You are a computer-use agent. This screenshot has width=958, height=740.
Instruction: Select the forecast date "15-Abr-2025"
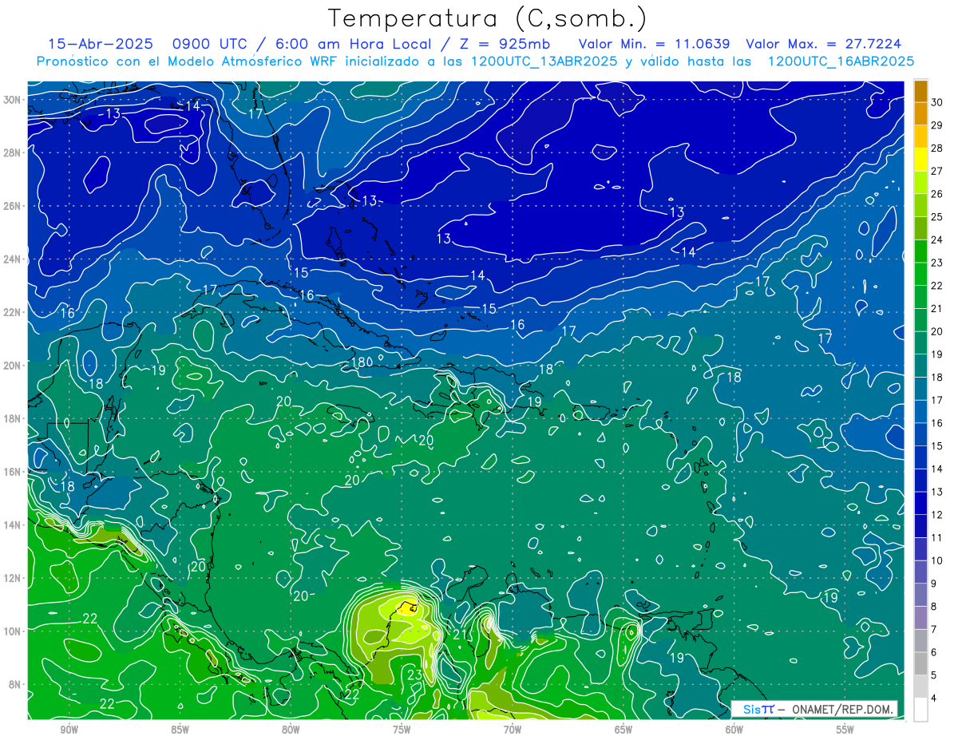(100, 44)
